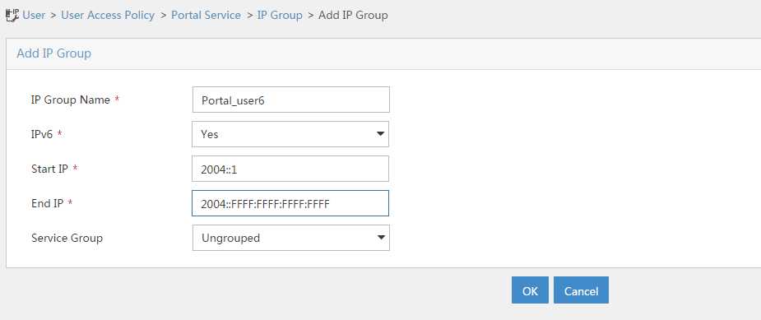Dismiss the form with Cancel button
The image size is (761, 320).
pyautogui.click(x=581, y=290)
